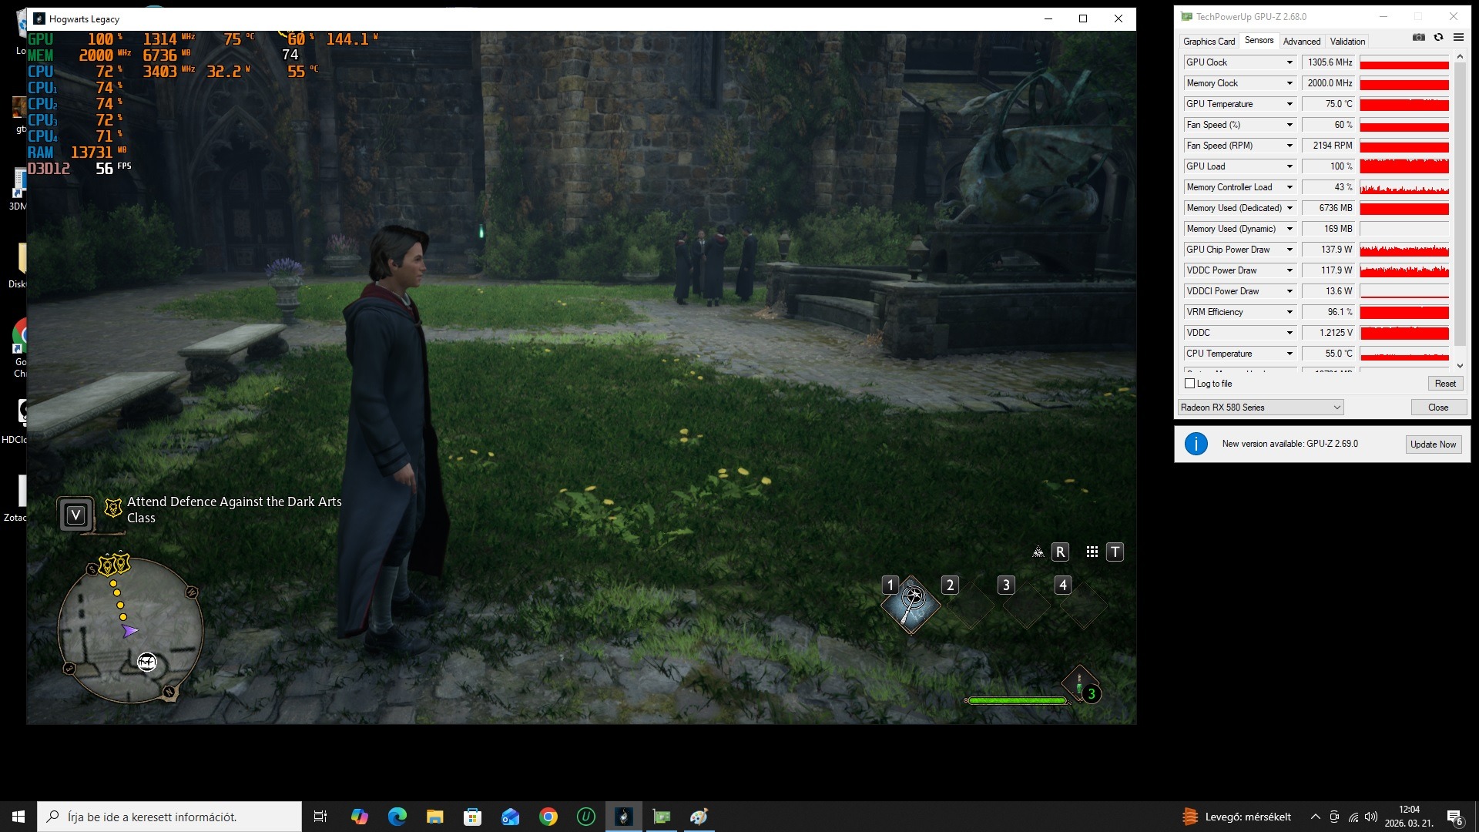Switch to the Advanced tab

[x=1301, y=42]
